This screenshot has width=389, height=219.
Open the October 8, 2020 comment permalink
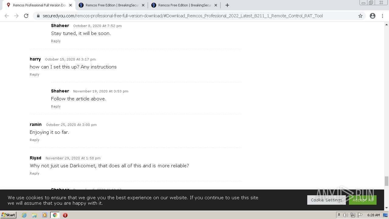97,26
